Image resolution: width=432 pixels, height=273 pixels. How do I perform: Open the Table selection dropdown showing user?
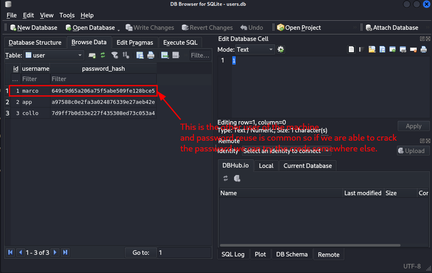[x=54, y=55]
